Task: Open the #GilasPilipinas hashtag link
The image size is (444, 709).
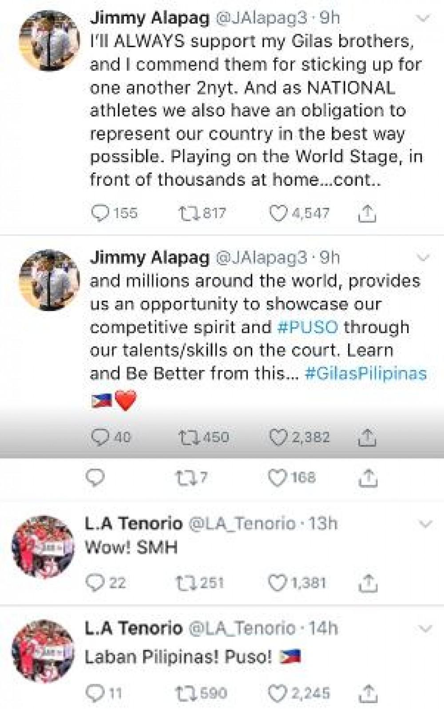Action: (x=366, y=373)
